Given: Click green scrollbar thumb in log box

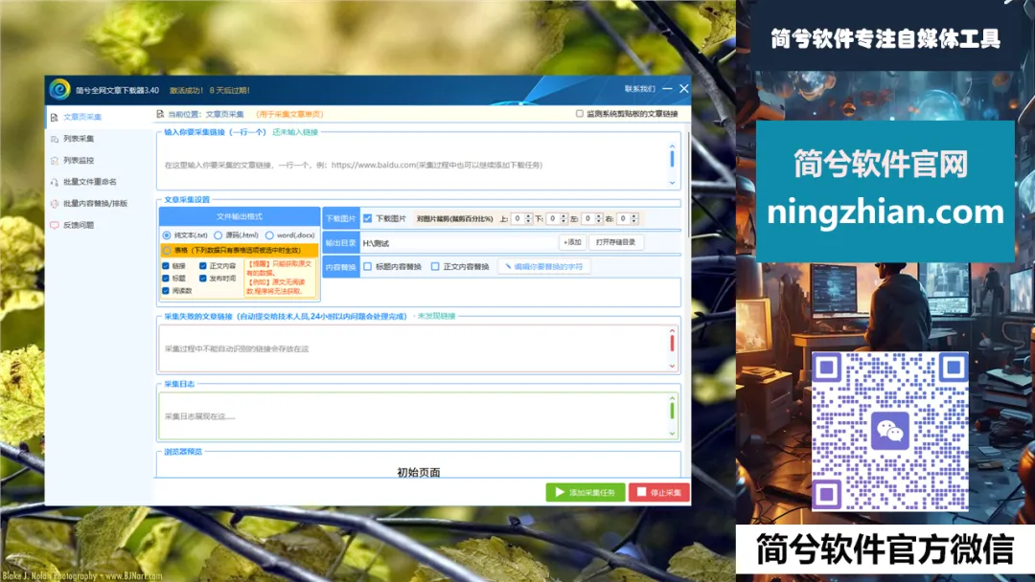Looking at the screenshot, I should [672, 411].
